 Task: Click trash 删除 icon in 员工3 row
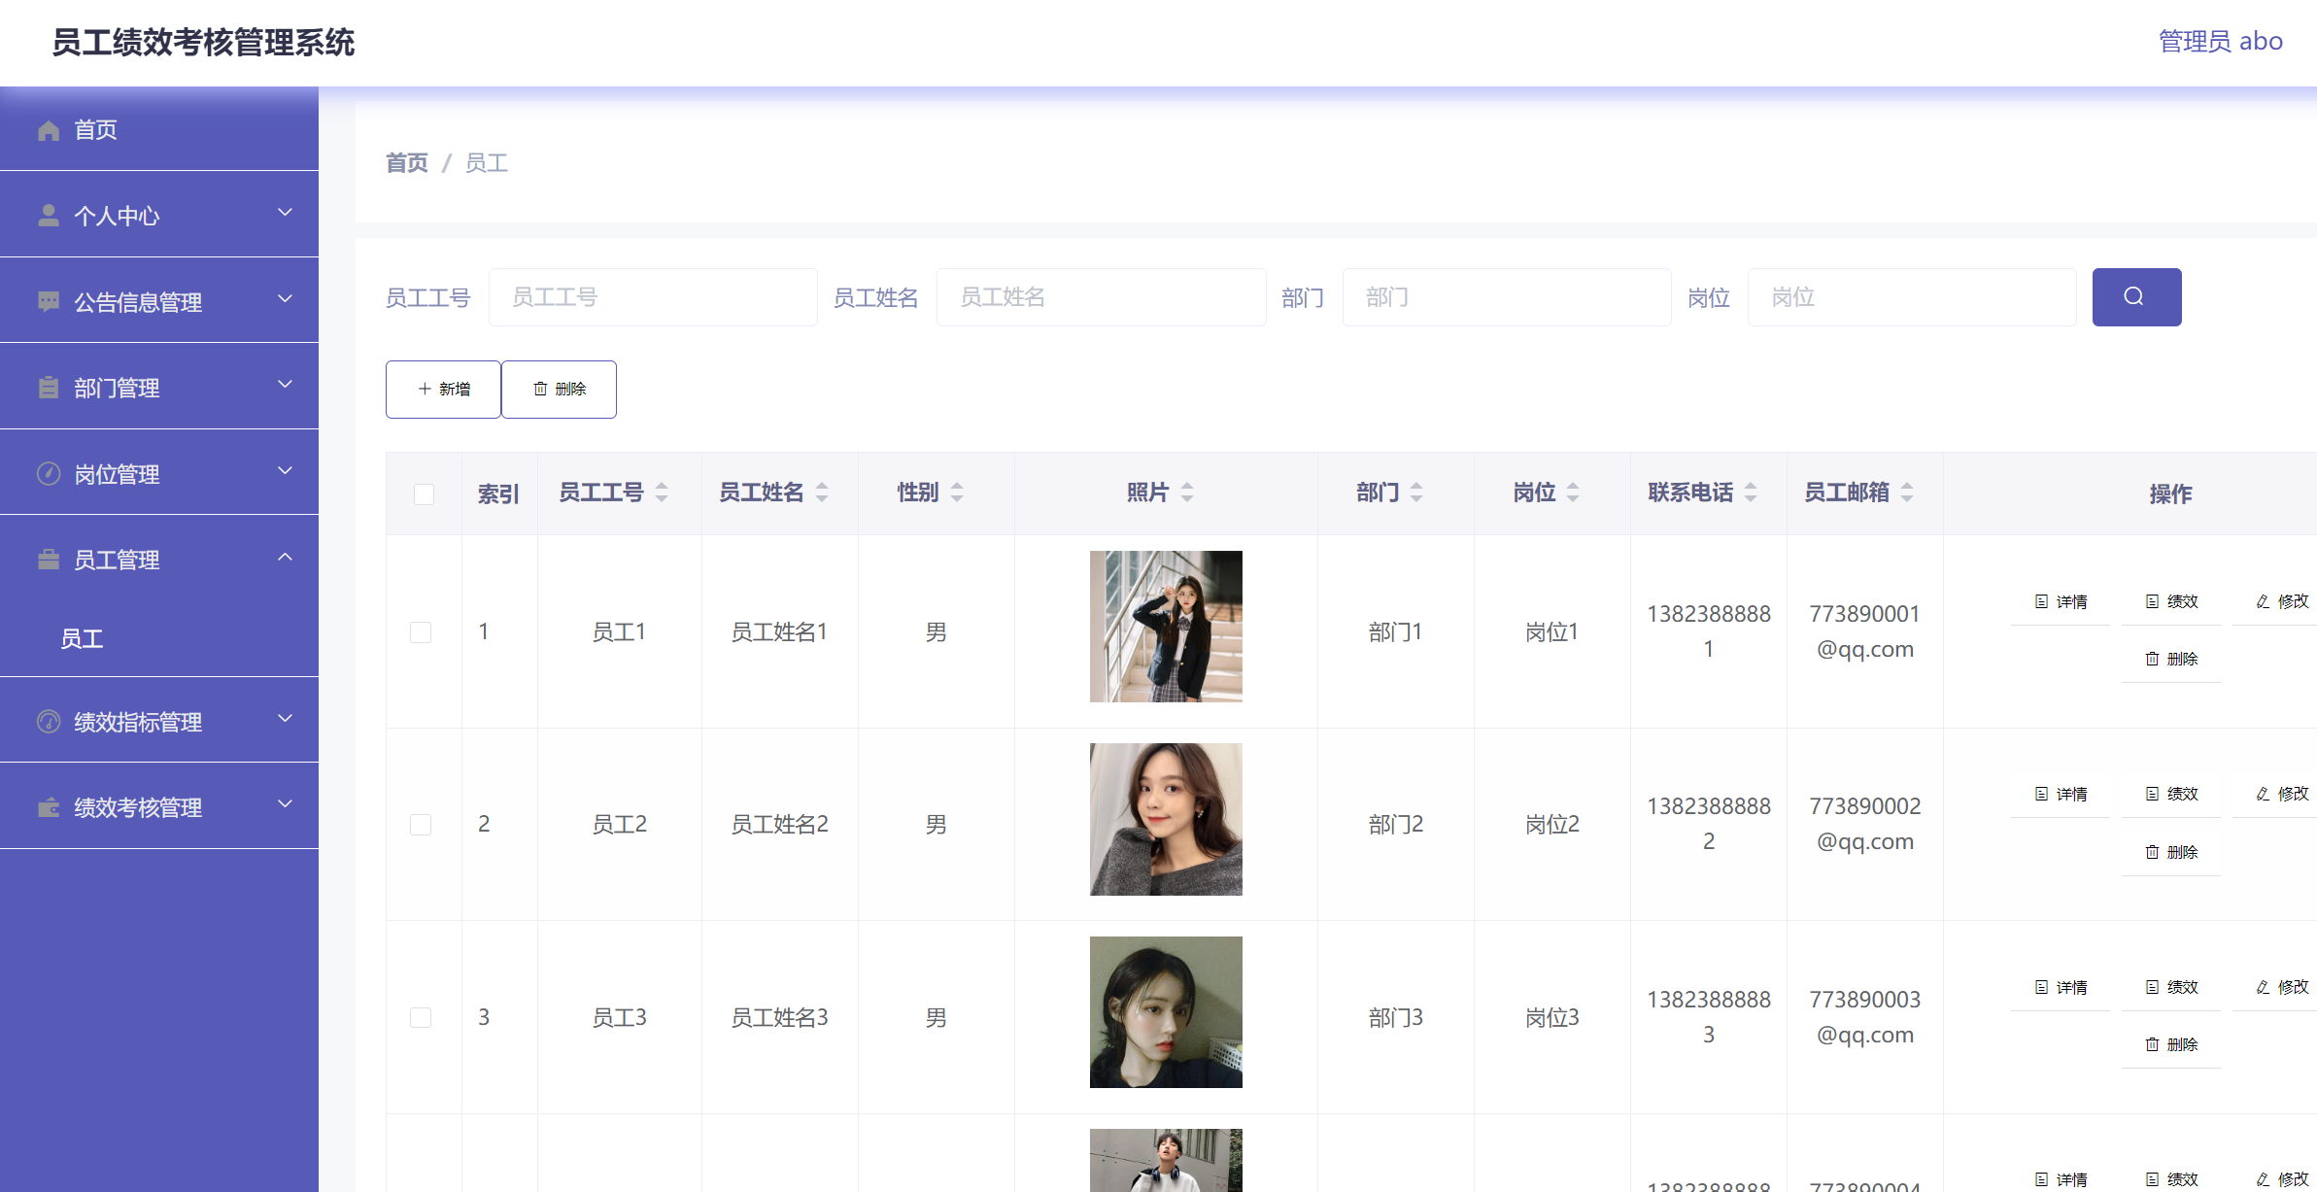coord(2152,1044)
